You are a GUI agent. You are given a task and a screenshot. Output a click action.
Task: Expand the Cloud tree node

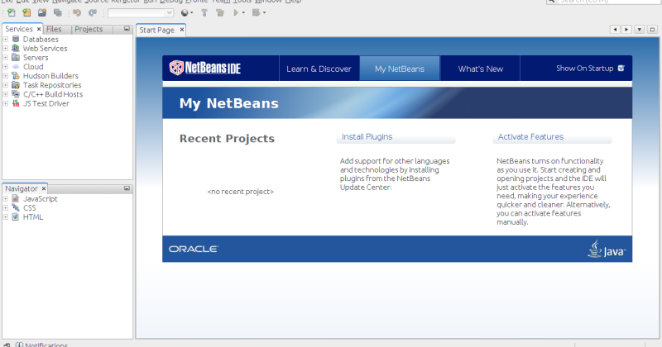click(x=6, y=67)
